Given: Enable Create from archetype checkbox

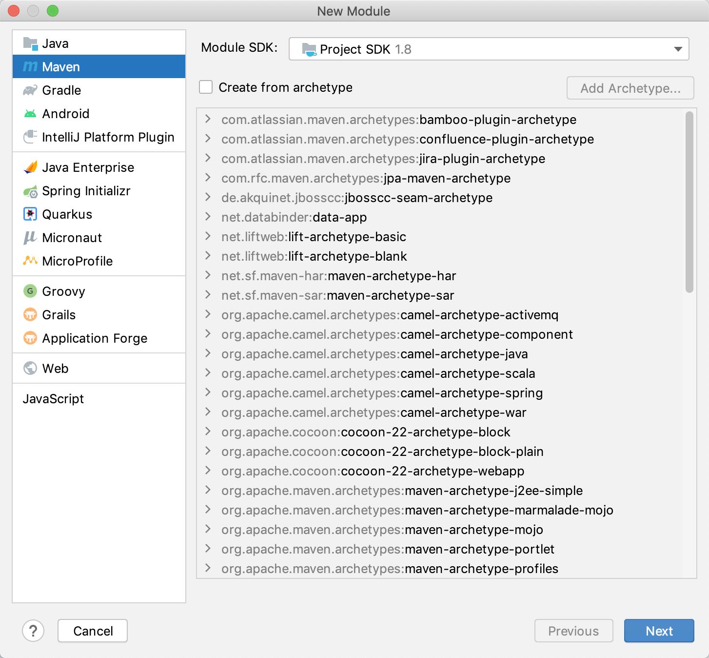Looking at the screenshot, I should (x=206, y=87).
